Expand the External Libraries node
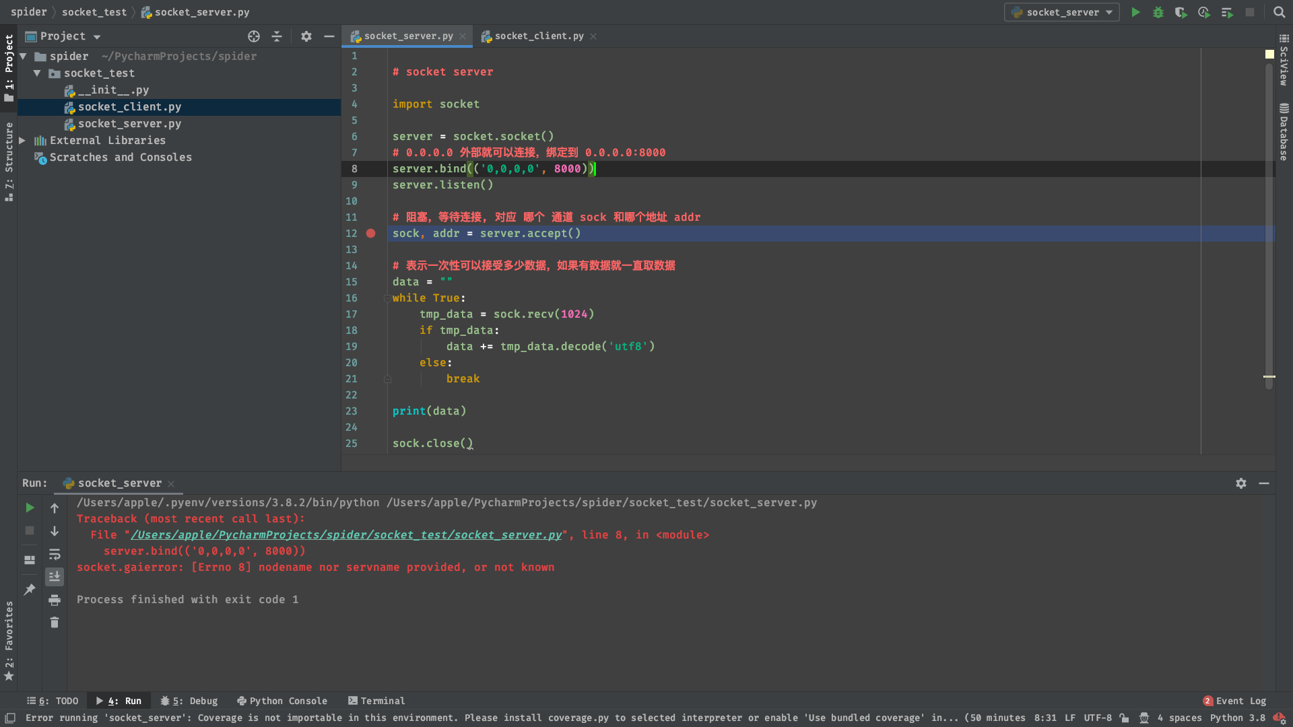 (x=22, y=141)
